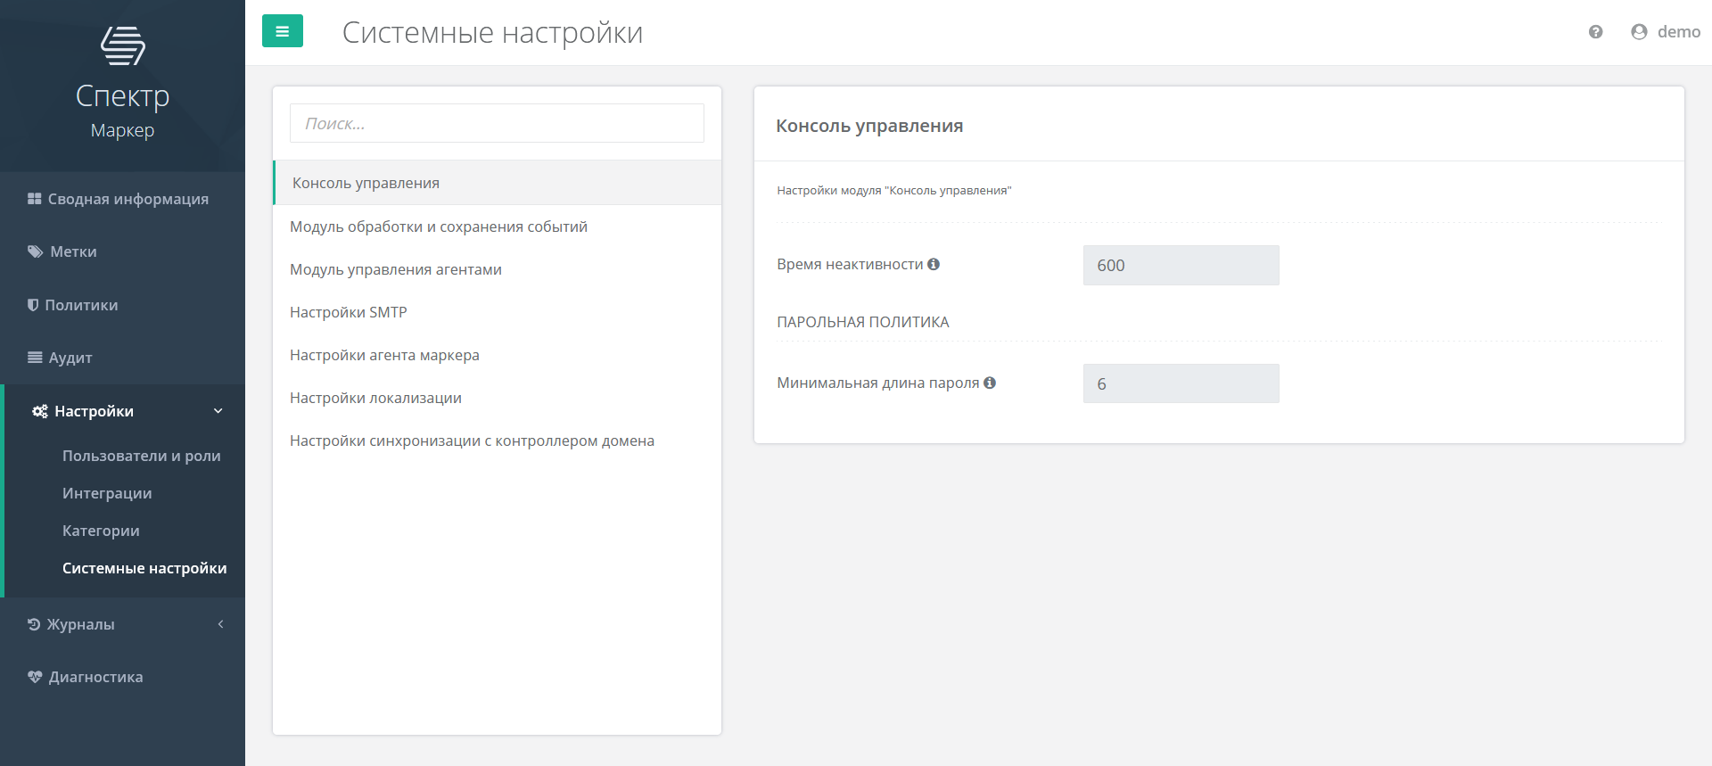
Task: Click the info icon beside Время неактивности
Action: 934,264
